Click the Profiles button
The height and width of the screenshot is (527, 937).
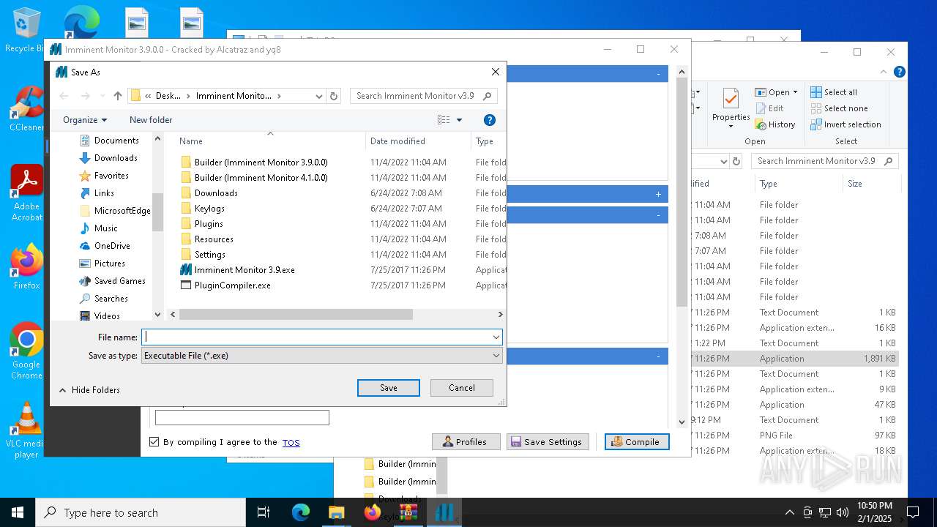click(466, 442)
